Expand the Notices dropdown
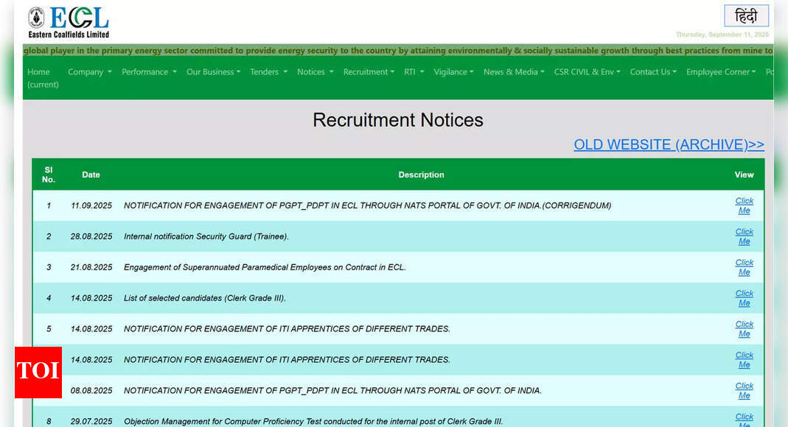The width and height of the screenshot is (788, 427). tap(315, 71)
